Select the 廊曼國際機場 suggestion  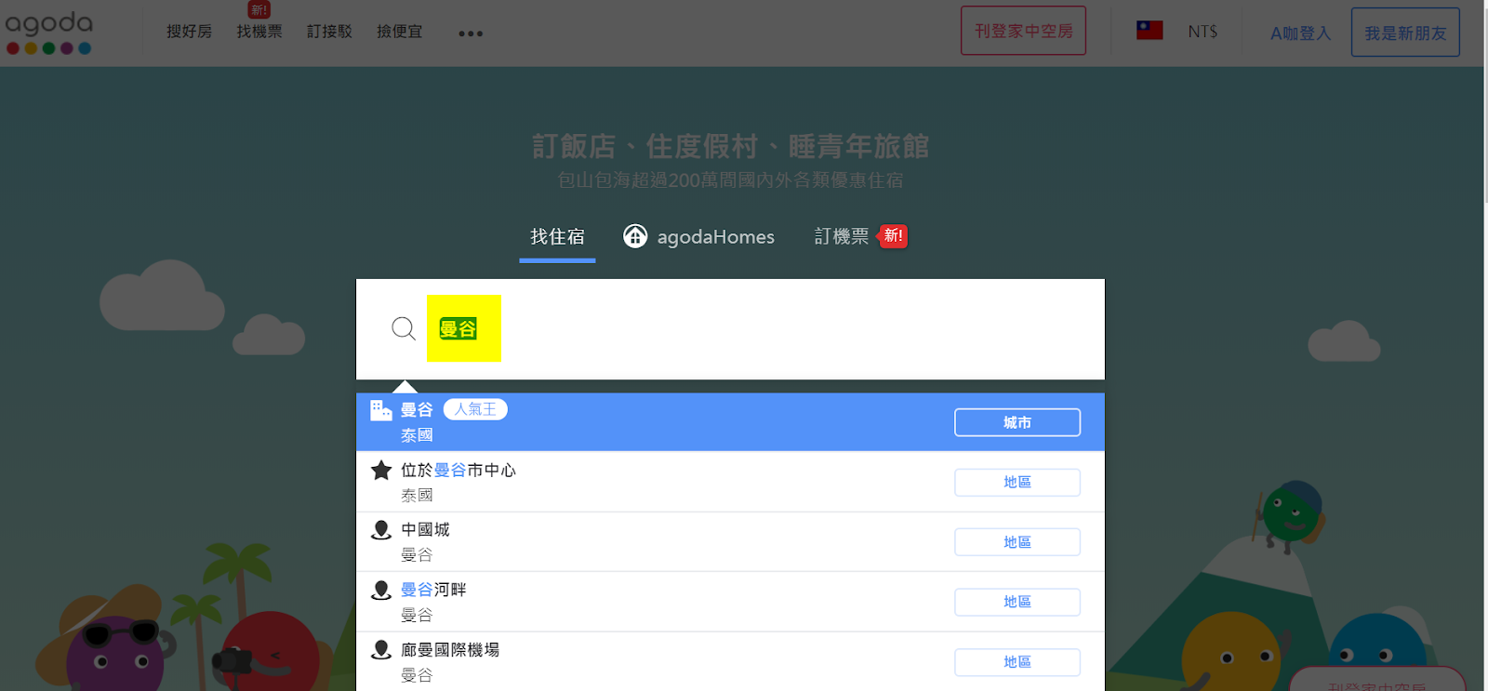[x=730, y=661]
